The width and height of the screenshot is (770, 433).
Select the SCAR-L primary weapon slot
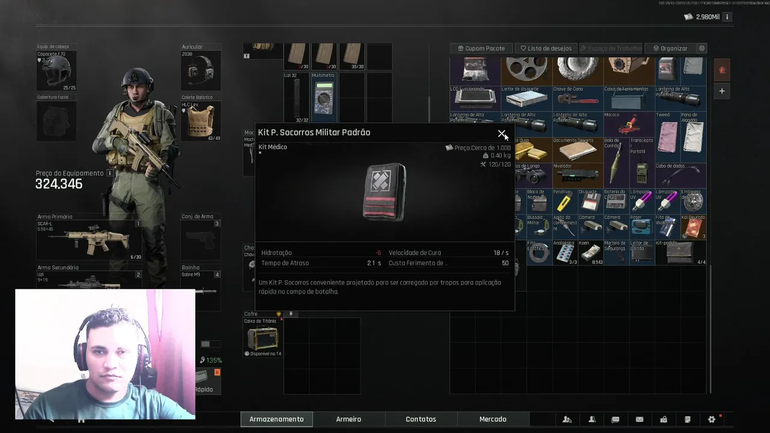[x=89, y=240]
